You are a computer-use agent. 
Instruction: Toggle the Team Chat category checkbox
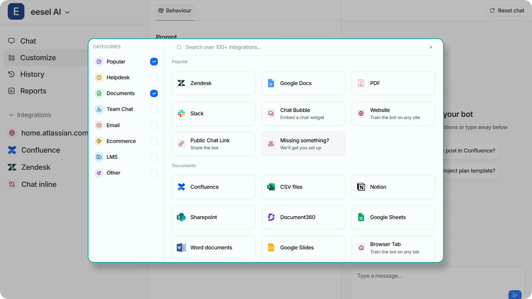pos(154,109)
